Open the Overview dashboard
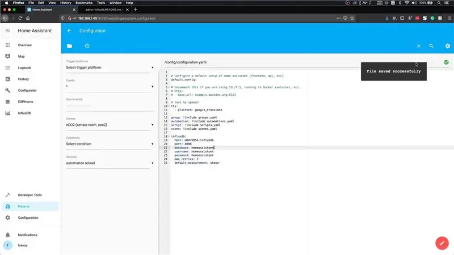The height and width of the screenshot is (255, 454). tap(25, 45)
